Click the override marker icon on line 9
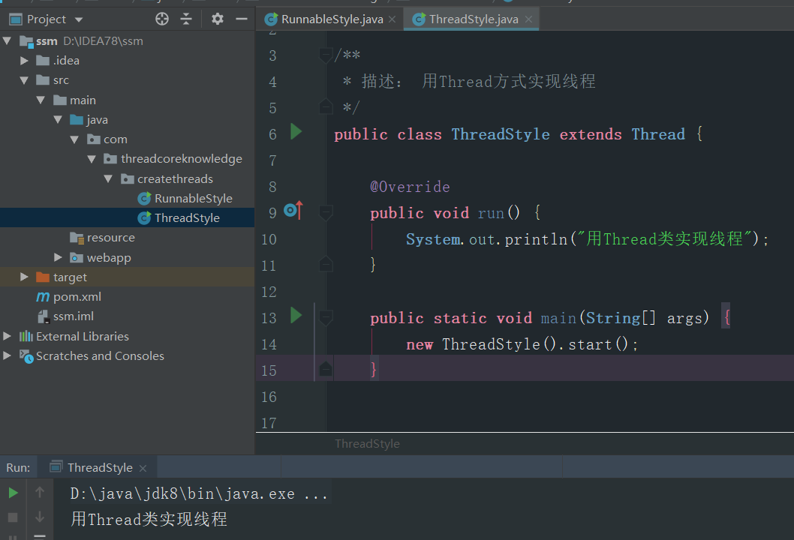The width and height of the screenshot is (794, 540). (x=293, y=210)
